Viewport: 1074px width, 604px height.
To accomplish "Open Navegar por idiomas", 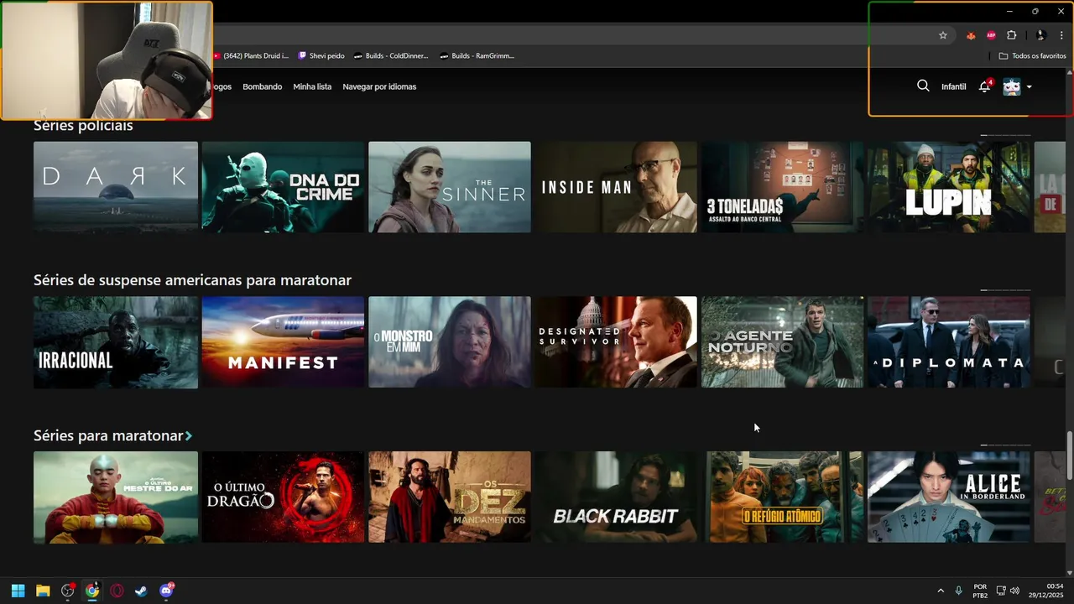I will pyautogui.click(x=379, y=86).
